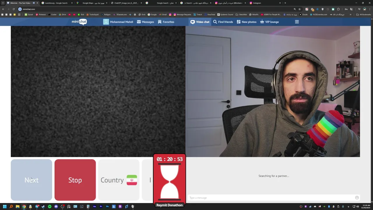Click the Next button
The width and height of the screenshot is (373, 210).
(31, 180)
